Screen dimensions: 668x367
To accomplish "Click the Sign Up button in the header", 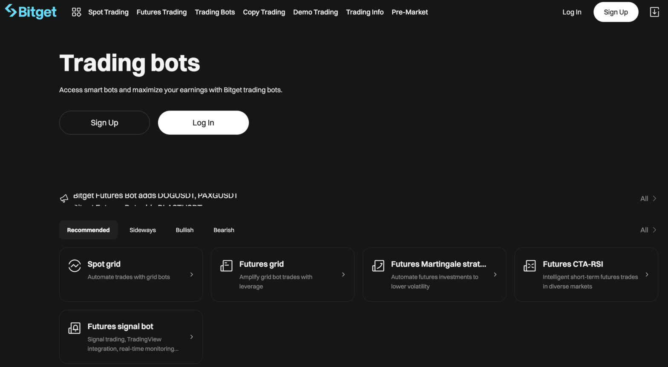I will pos(616,12).
